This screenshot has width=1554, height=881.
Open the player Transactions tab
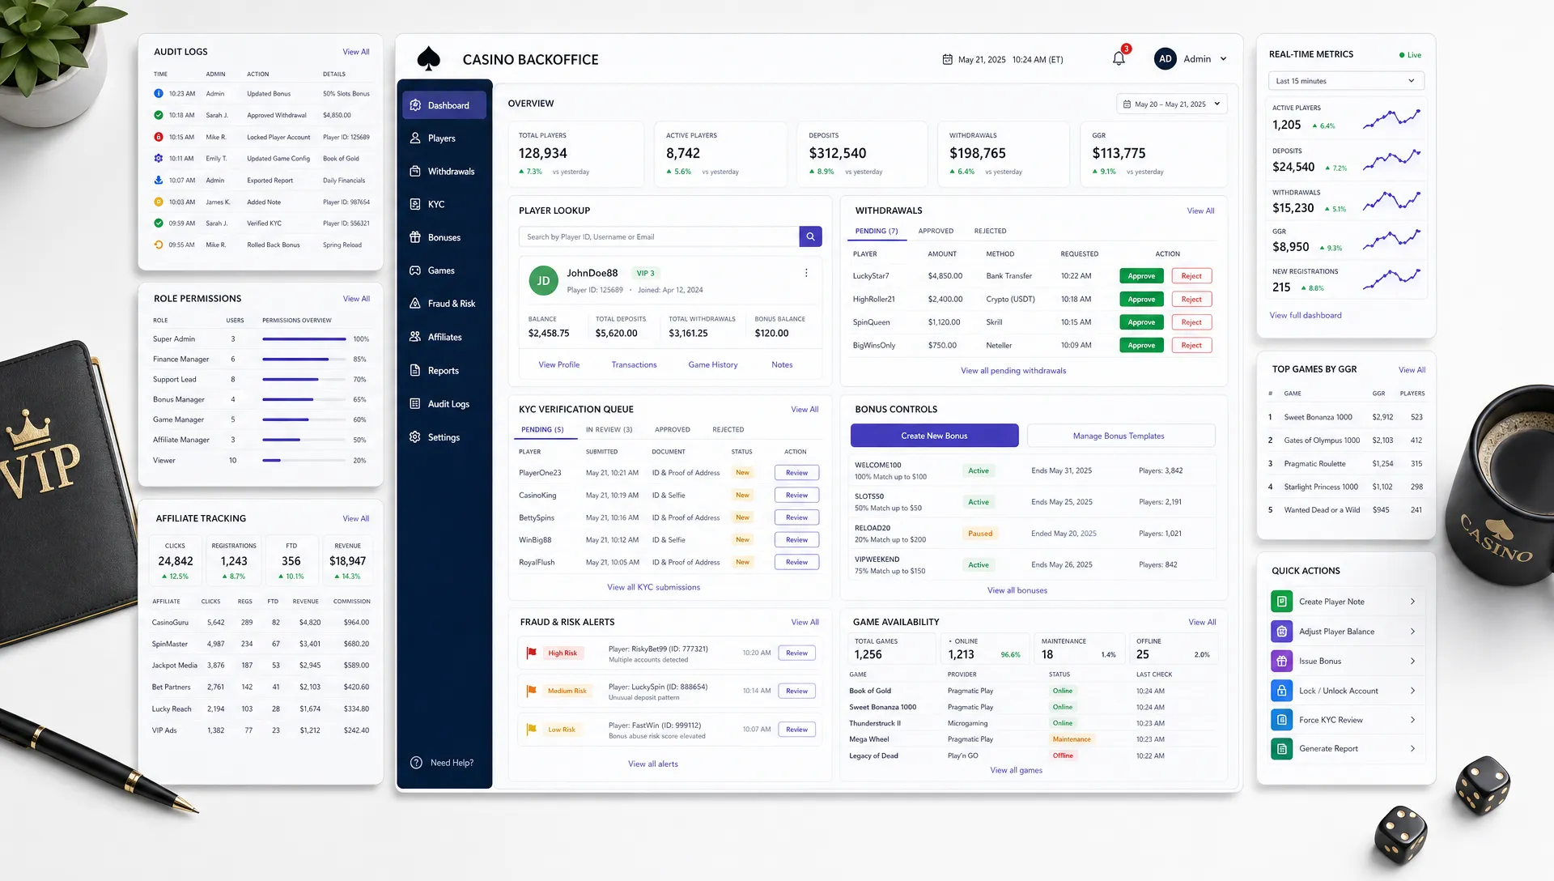634,365
